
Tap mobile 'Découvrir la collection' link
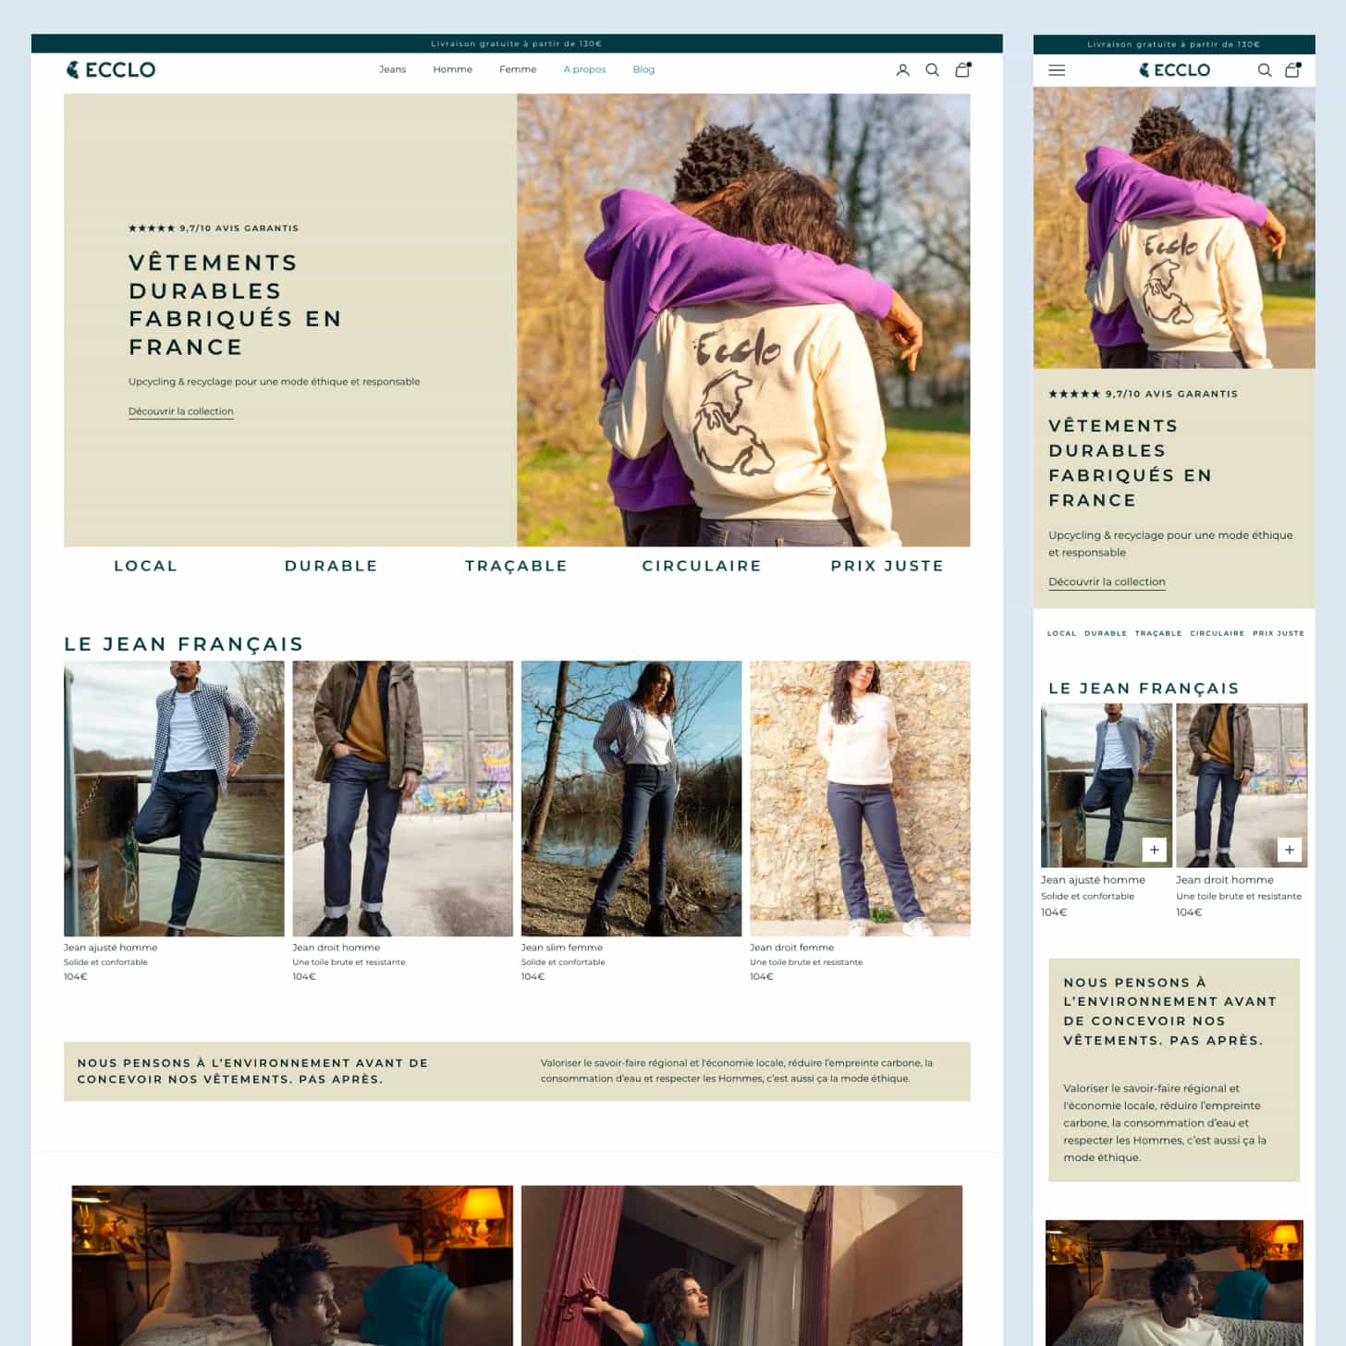[x=1107, y=581]
